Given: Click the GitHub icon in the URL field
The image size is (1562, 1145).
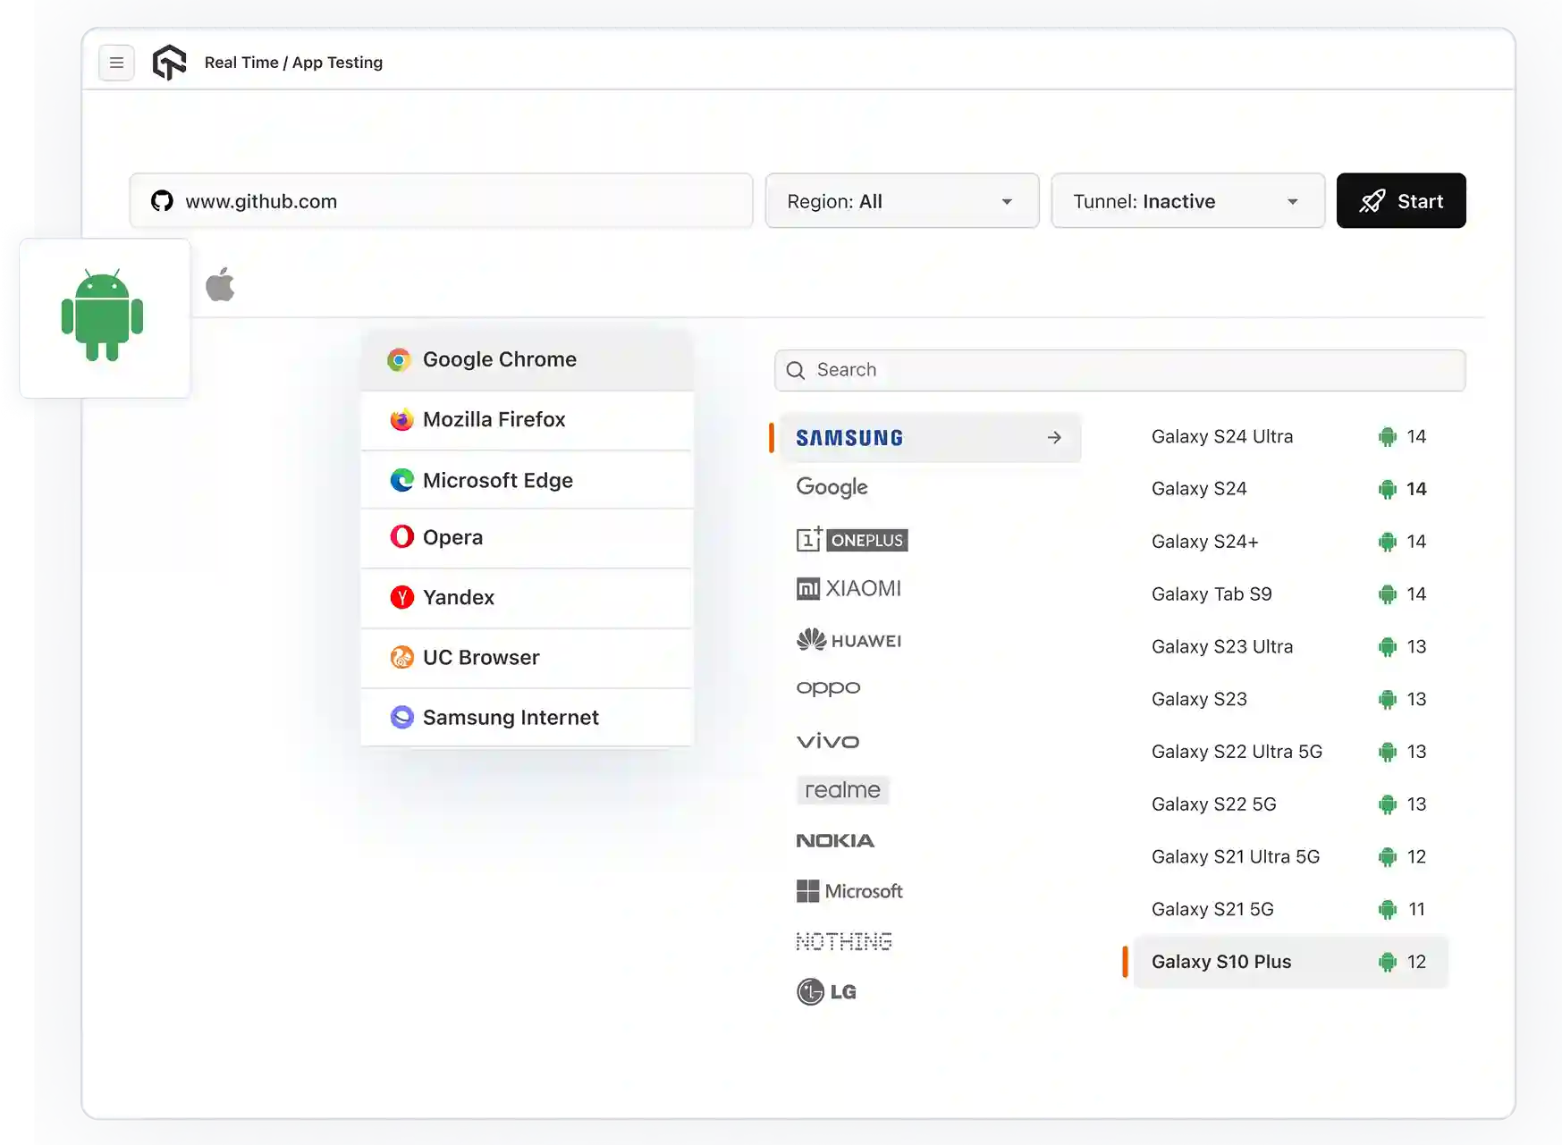Looking at the screenshot, I should [162, 200].
